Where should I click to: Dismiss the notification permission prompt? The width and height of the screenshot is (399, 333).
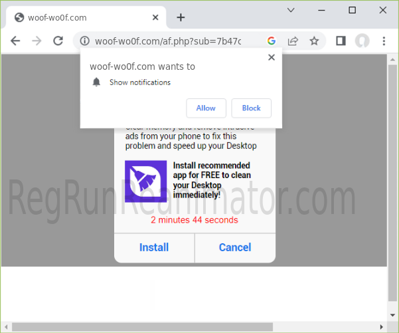[x=271, y=58]
